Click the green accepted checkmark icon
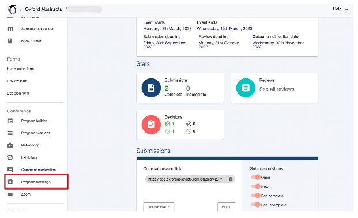The width and height of the screenshot is (358, 218). (168, 124)
